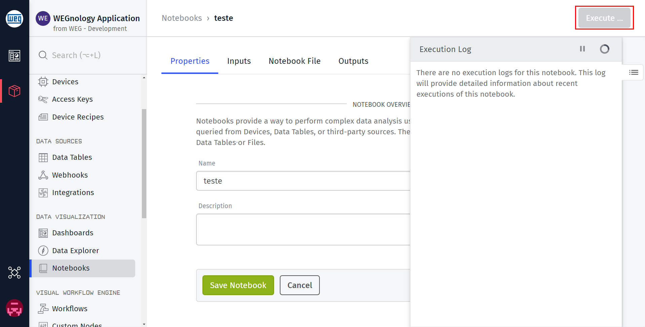The width and height of the screenshot is (645, 327).
Task: Toggle the execution log list panel
Action: [634, 73]
